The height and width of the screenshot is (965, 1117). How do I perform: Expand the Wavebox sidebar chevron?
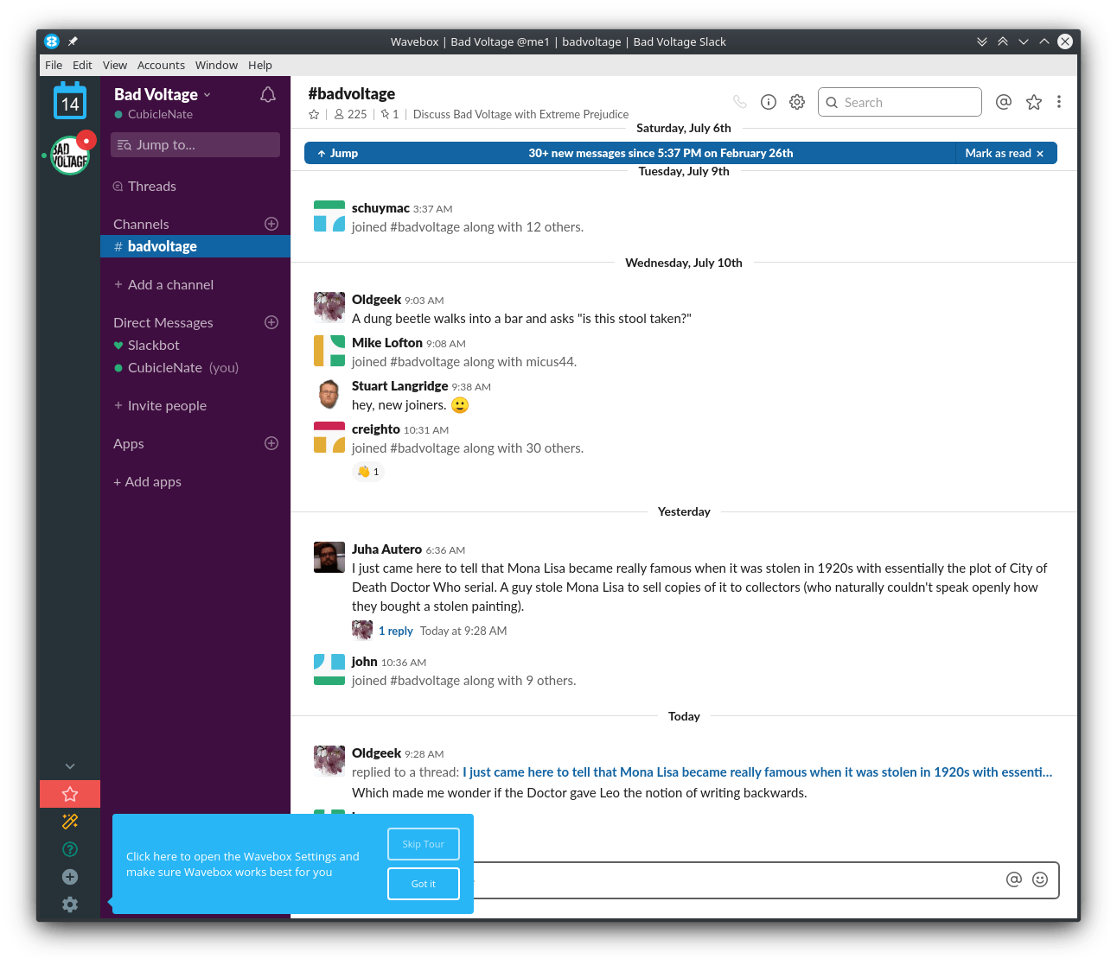click(x=70, y=766)
